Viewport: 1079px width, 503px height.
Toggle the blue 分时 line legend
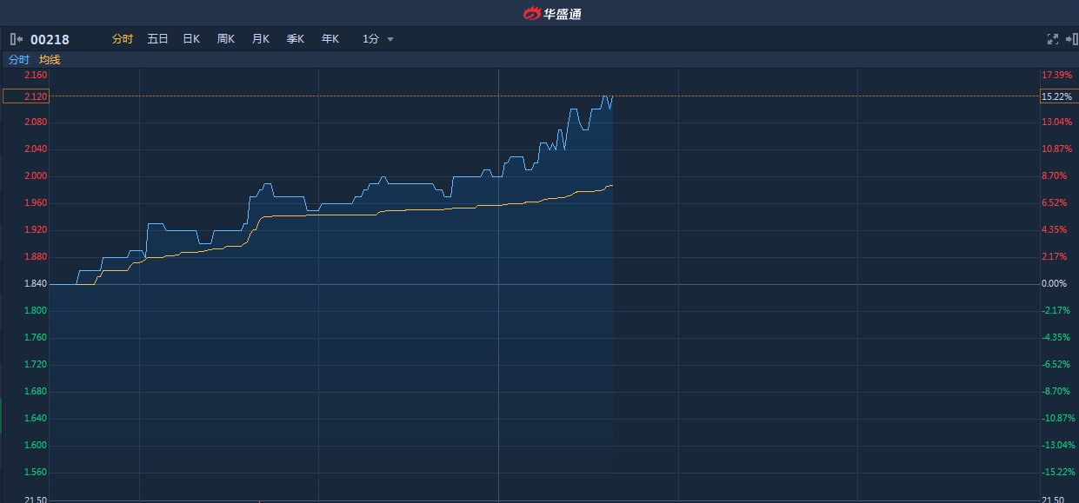coord(18,60)
